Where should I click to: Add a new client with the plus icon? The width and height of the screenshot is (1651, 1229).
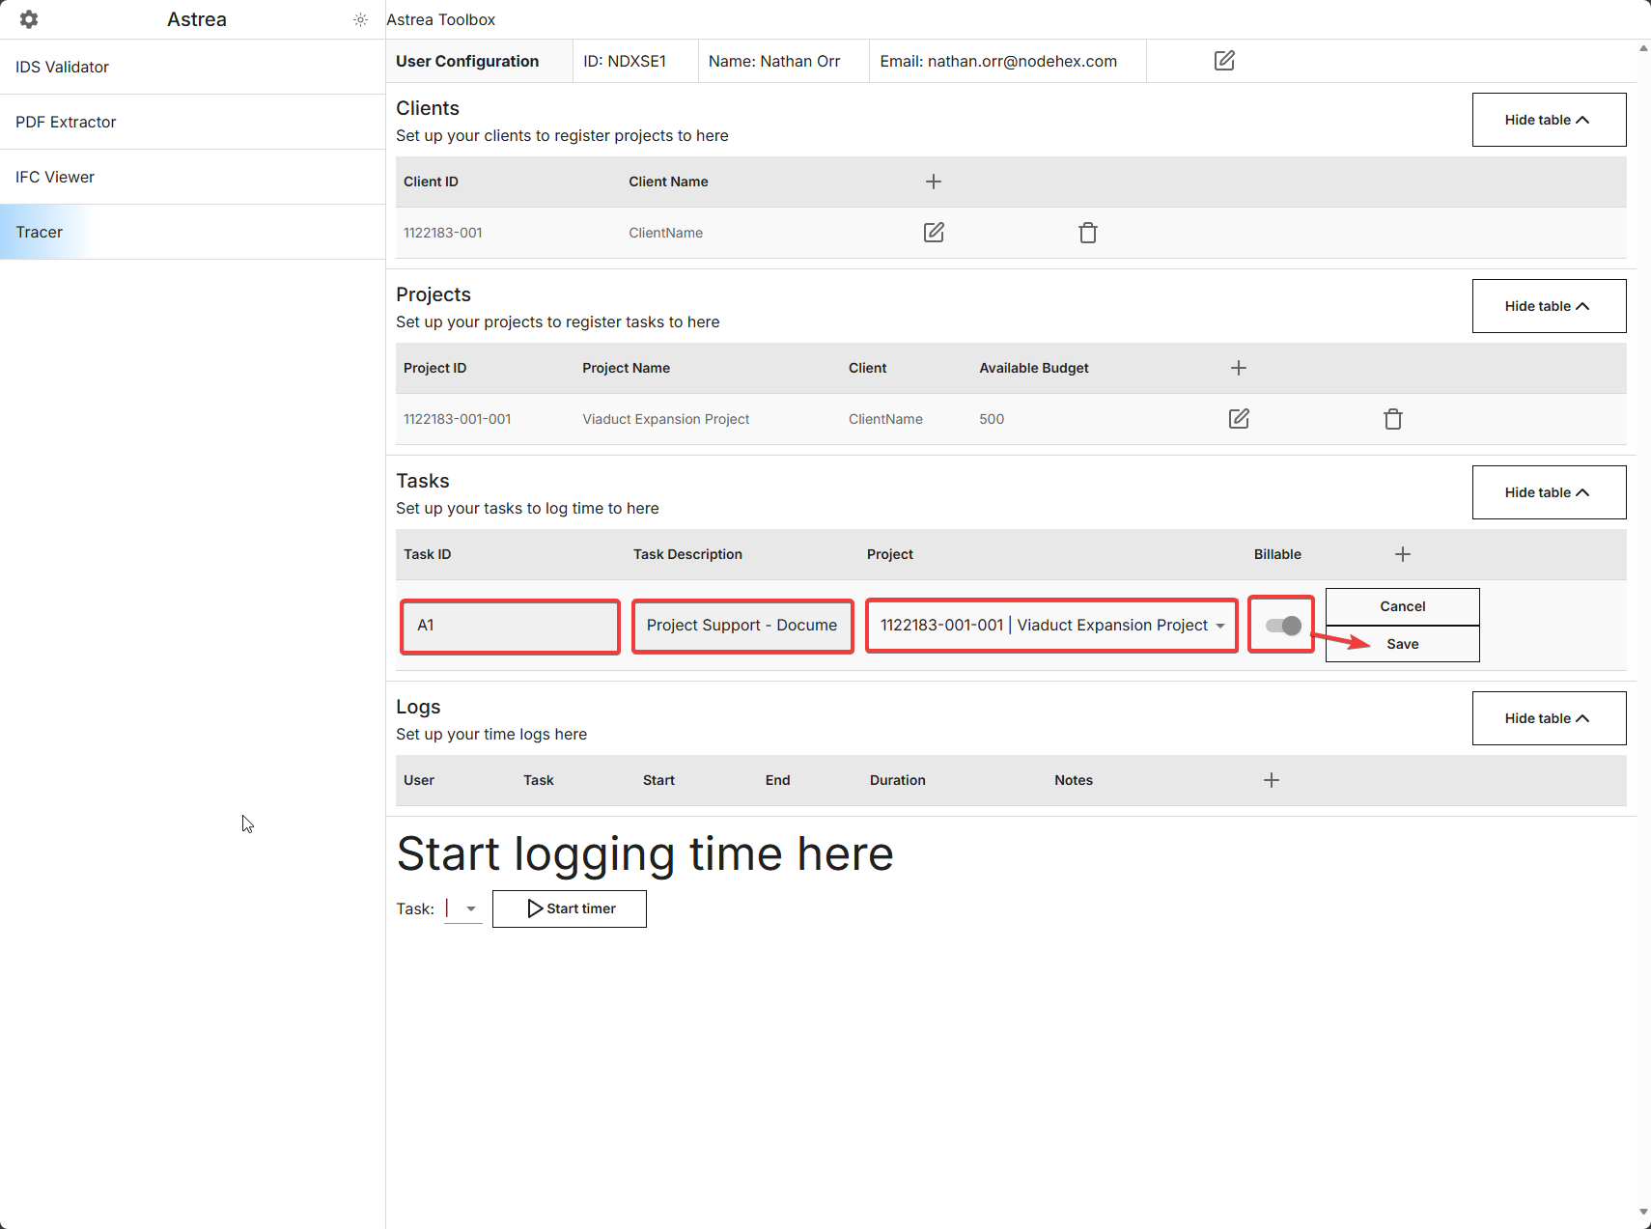click(x=934, y=181)
